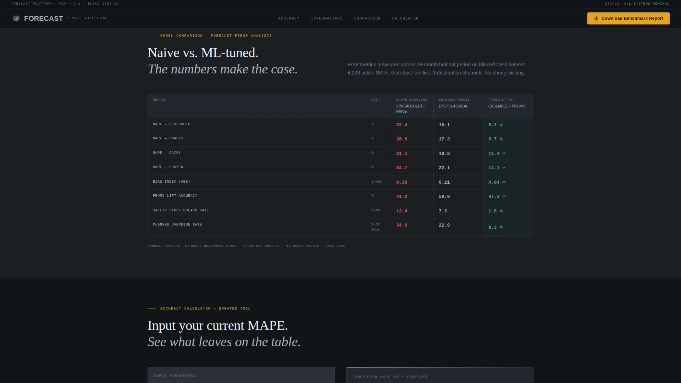Viewport: 681px width, 383px height.
Task: Click the green arrow beside 0.04 bias index
Action: coord(504,183)
